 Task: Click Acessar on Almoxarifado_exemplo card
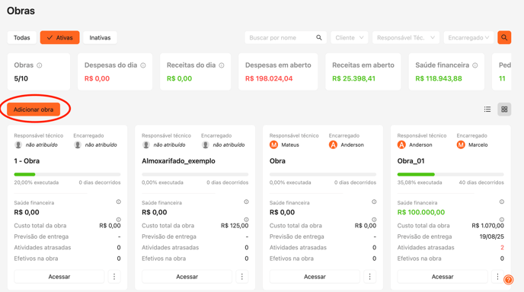point(187,277)
